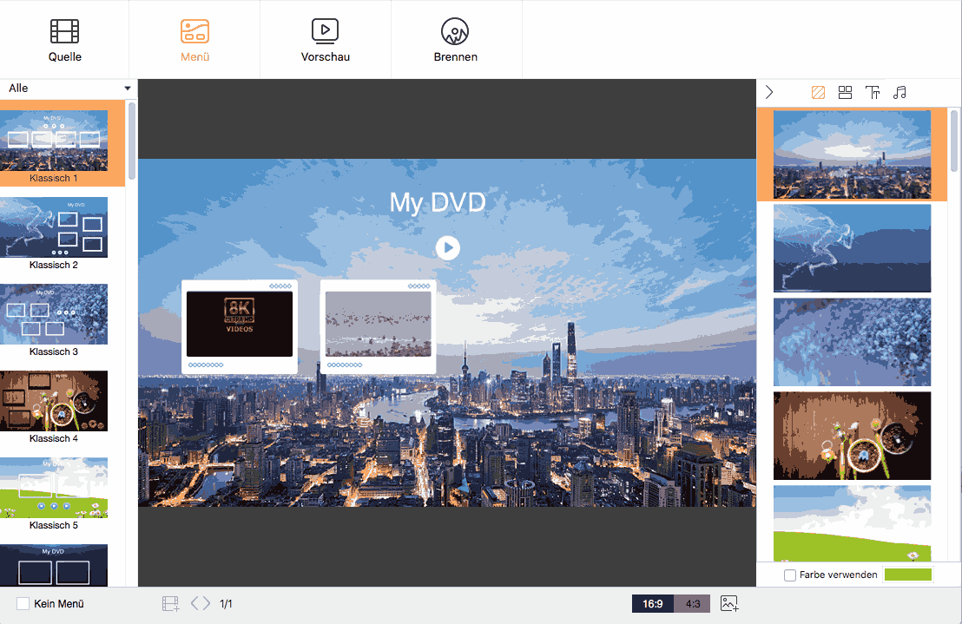Apply the Klassisch 5 menu template
This screenshot has width=962, height=624.
point(54,494)
